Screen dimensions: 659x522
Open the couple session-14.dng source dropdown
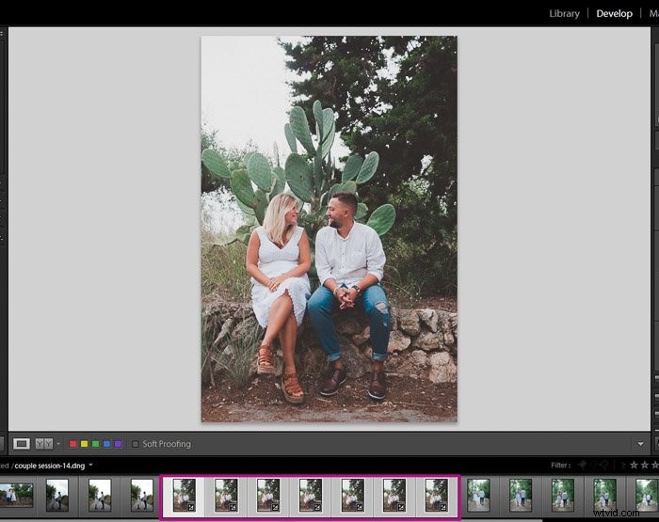90,465
